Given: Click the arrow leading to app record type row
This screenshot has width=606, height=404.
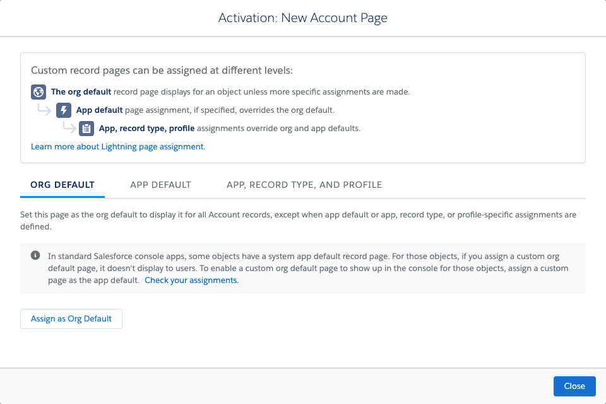Looking at the screenshot, I should (x=69, y=128).
